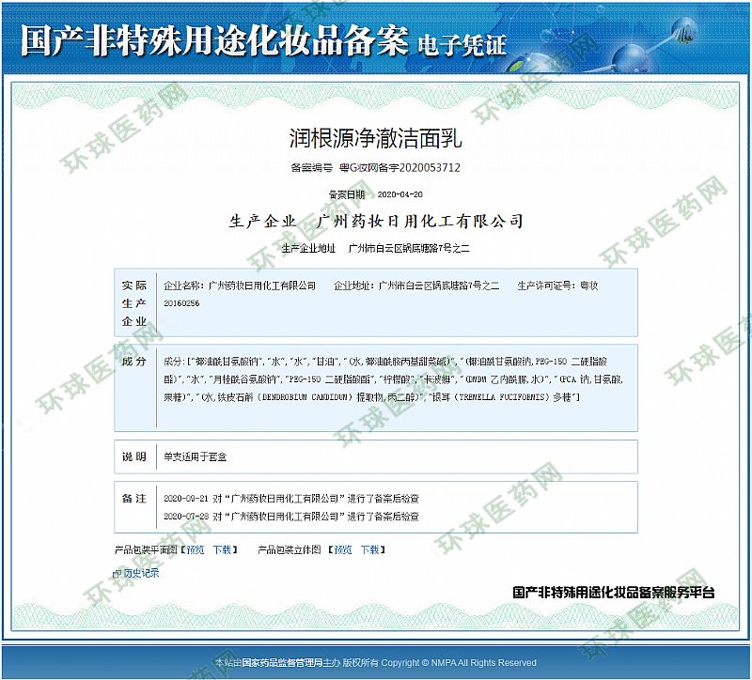Image resolution: width=752 pixels, height=680 pixels.
Task: Click the 实际生产企业 section label
Action: 134,303
